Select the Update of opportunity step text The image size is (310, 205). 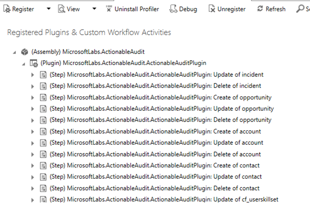point(162,109)
